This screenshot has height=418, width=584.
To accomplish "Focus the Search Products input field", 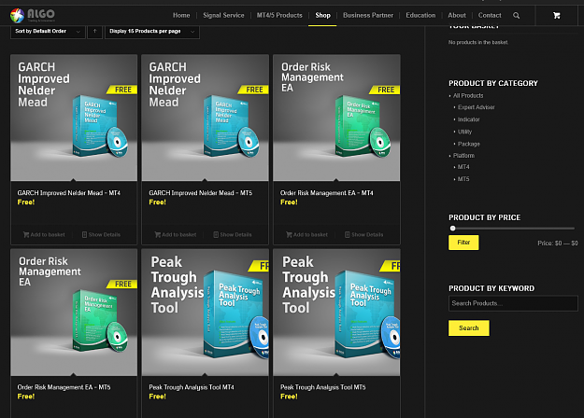I will click(x=513, y=303).
